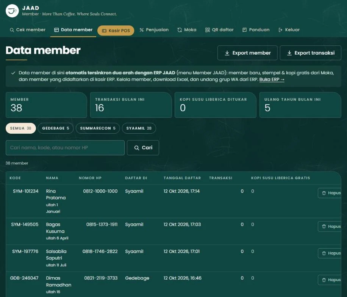Click KOPI SUSU LIBERICA DITUKAR card
This screenshot has width=347, height=297.
[216, 105]
